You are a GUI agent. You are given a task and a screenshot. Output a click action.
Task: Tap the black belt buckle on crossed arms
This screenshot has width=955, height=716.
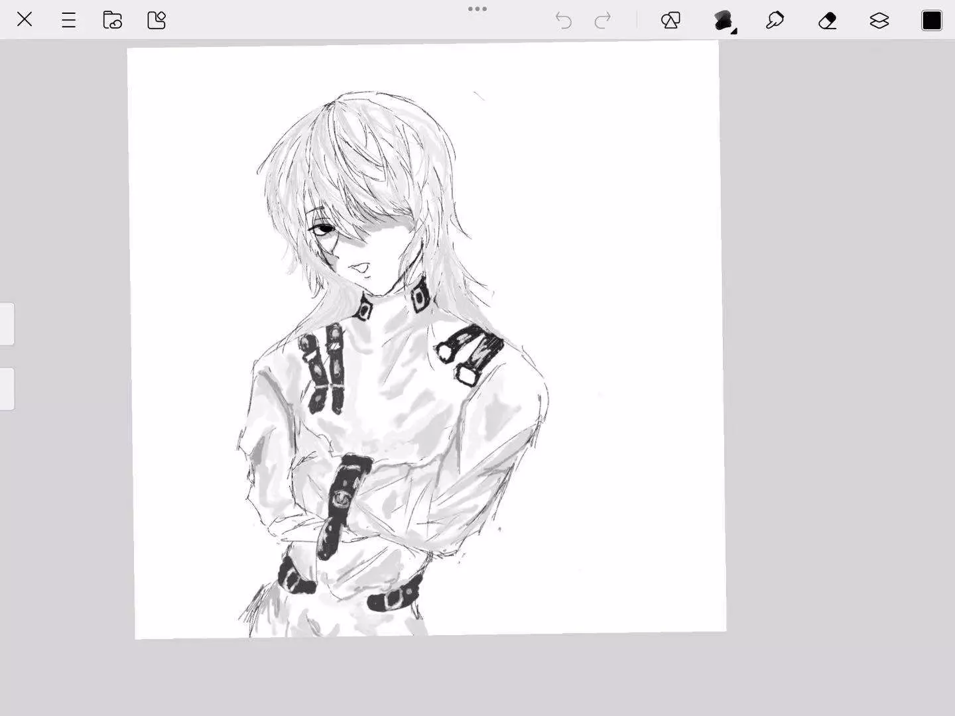[342, 496]
